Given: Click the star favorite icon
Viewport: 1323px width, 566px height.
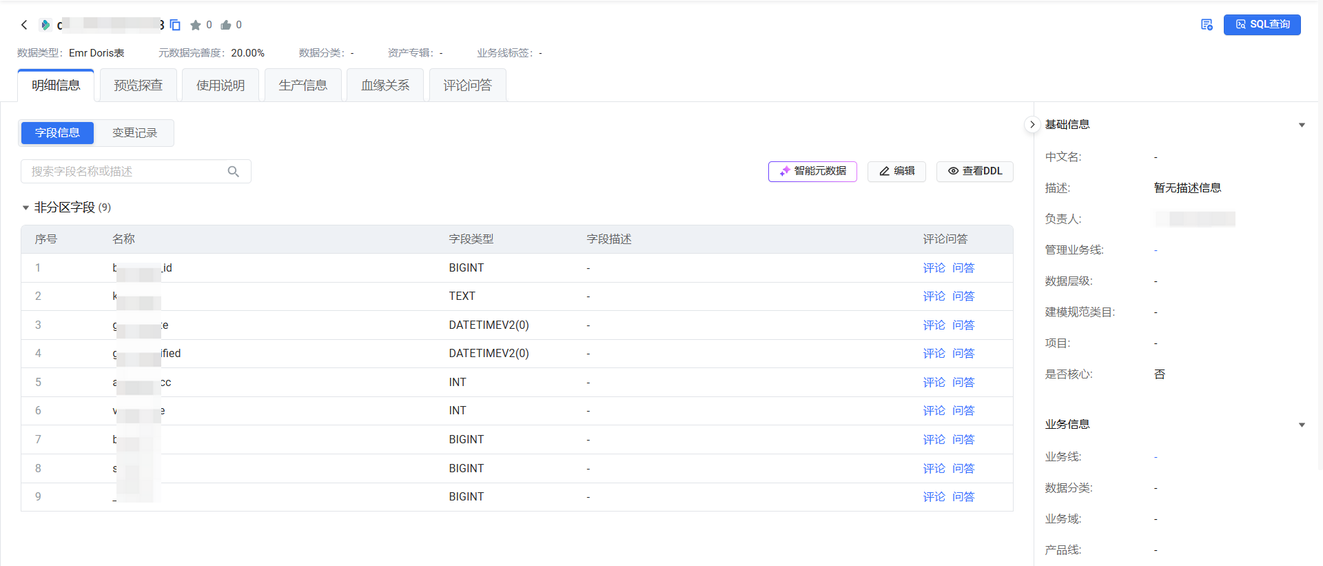Looking at the screenshot, I should pyautogui.click(x=196, y=25).
